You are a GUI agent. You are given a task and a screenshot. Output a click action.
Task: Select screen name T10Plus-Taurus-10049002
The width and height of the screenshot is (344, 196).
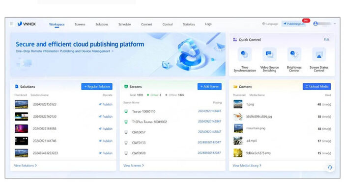[x=149, y=122]
